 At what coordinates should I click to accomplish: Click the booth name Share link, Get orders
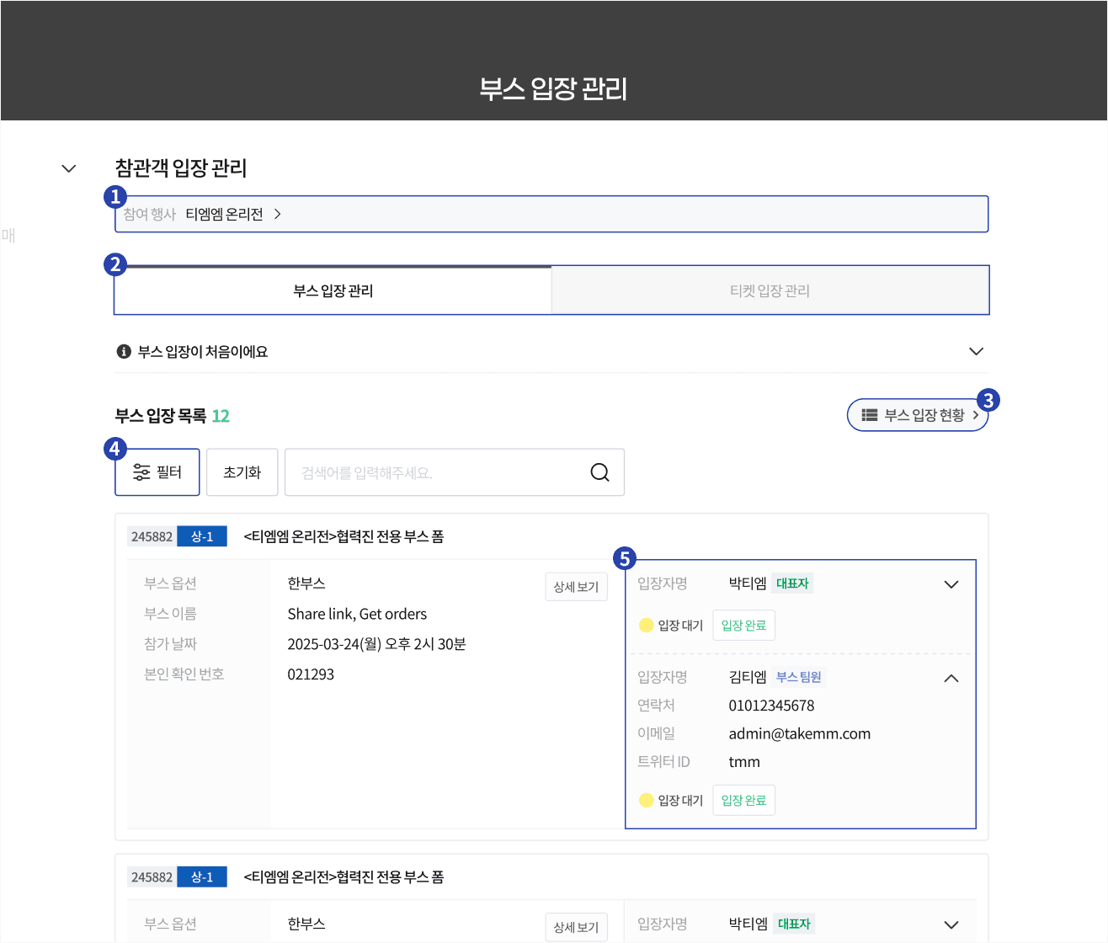pyautogui.click(x=357, y=614)
